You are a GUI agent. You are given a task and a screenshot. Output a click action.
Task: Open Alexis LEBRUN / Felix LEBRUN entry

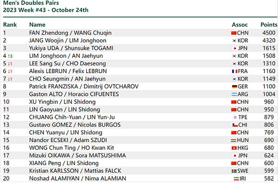(68, 71)
